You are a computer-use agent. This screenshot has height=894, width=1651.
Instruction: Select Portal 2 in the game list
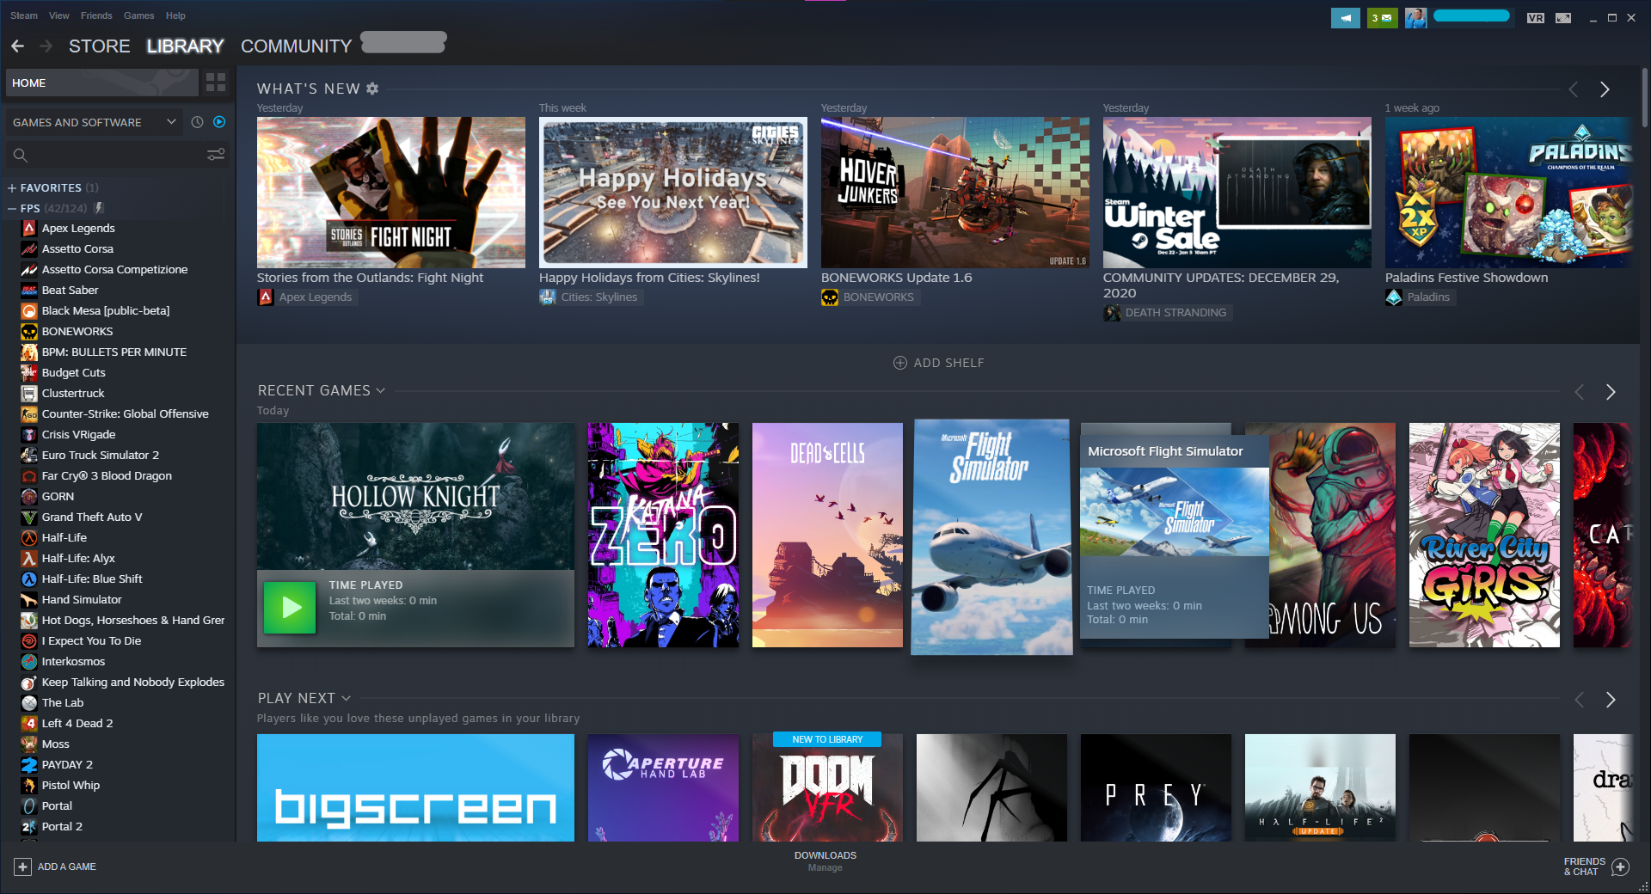point(62,826)
